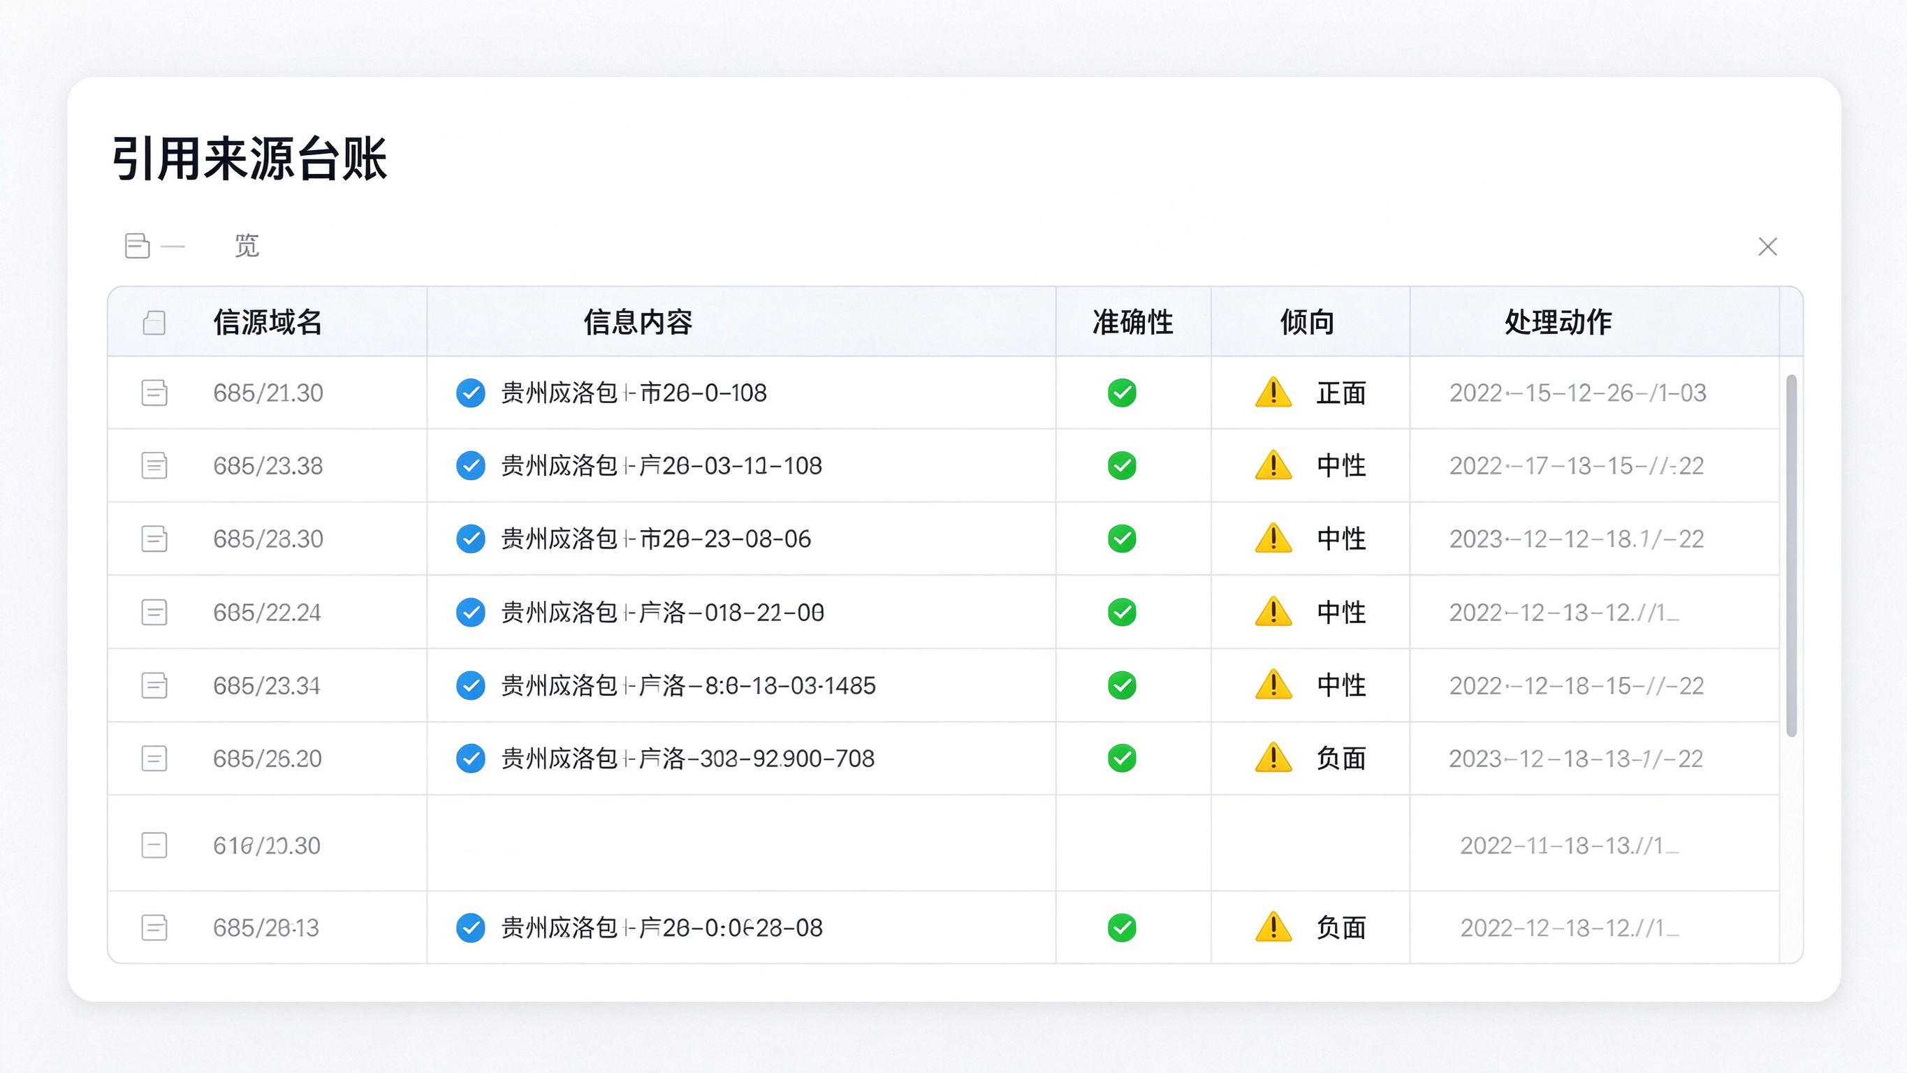1907x1073 pixels.
Task: Click row icon for 685/21.30
Action: (154, 393)
